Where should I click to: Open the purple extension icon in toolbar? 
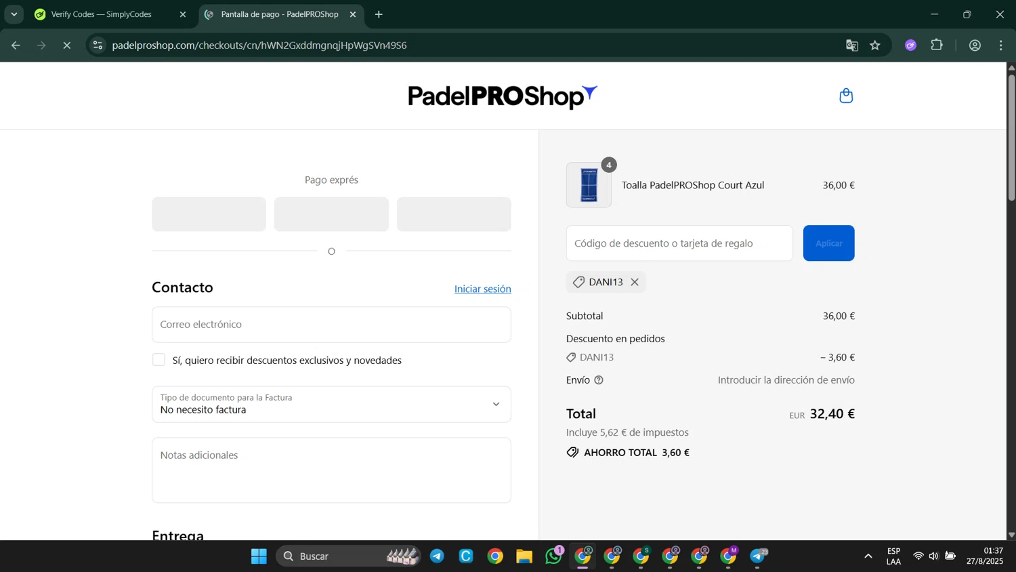(x=911, y=45)
